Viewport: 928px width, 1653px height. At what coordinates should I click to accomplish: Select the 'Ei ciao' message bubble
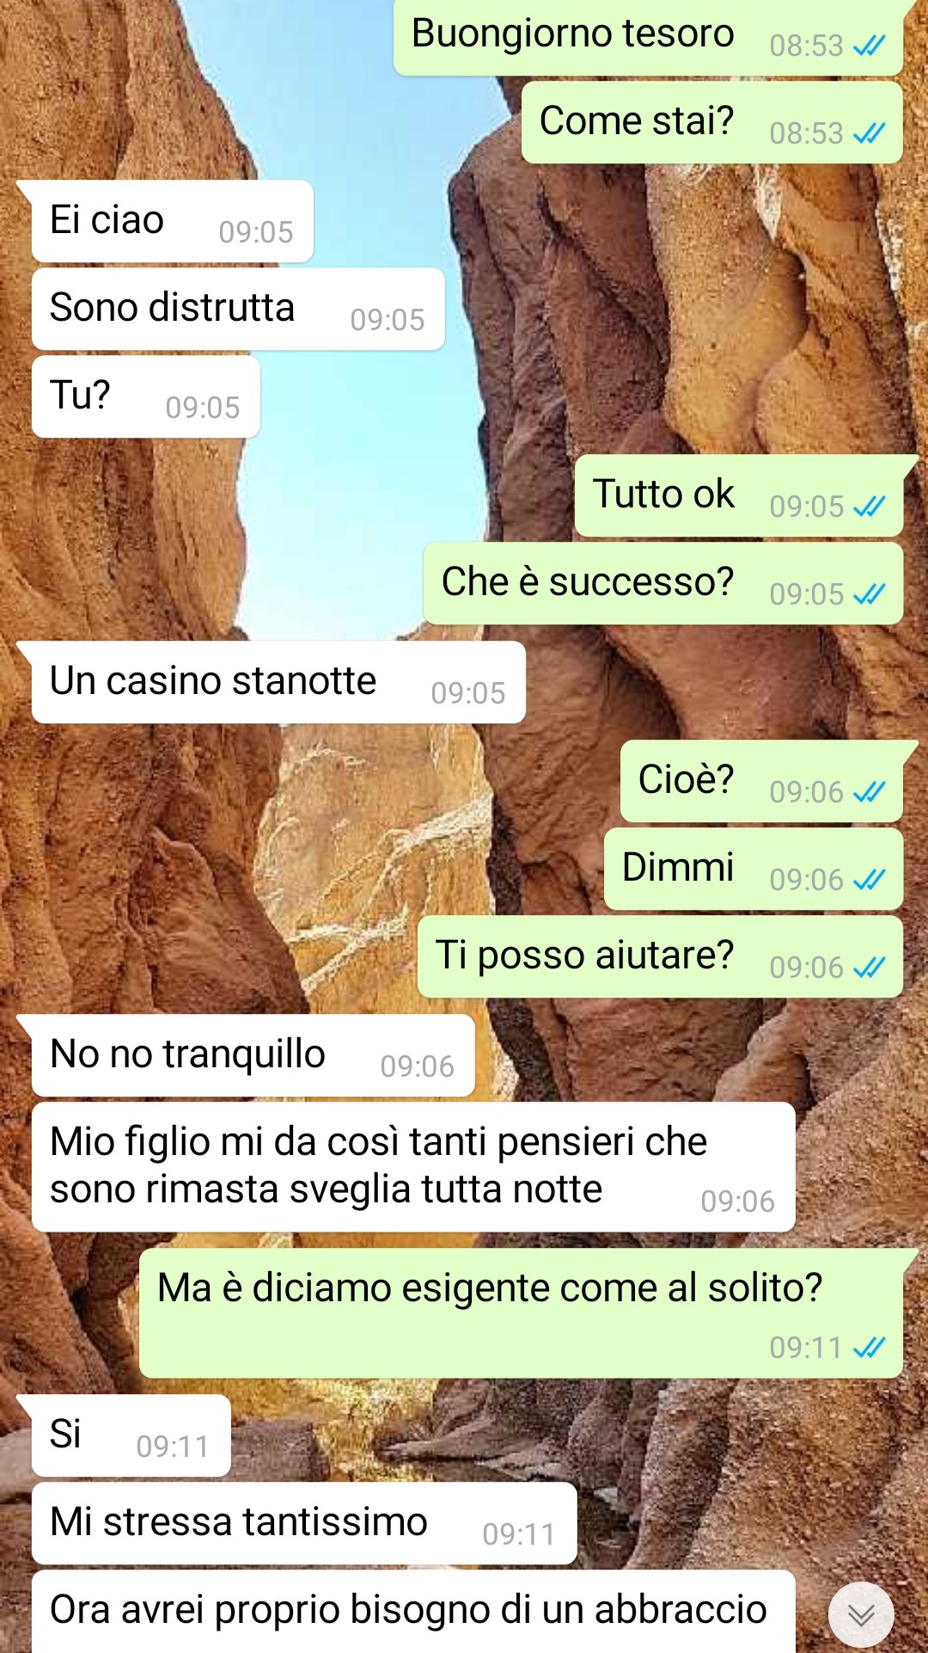coord(172,221)
